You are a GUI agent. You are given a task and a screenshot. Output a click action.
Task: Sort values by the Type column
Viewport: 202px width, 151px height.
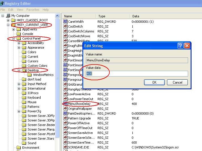113,16
